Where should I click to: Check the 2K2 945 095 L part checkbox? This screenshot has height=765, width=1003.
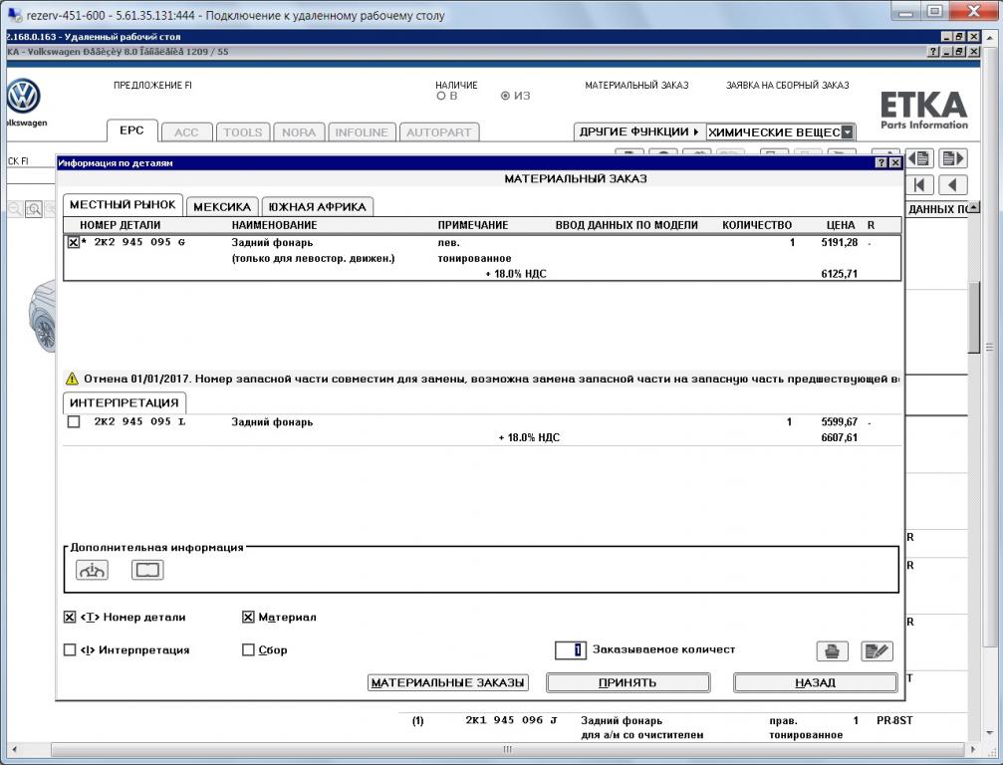coord(74,422)
